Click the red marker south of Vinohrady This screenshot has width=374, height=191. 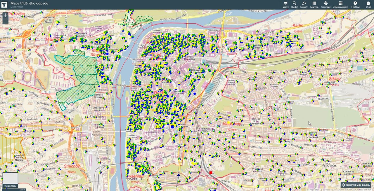tap(211, 172)
